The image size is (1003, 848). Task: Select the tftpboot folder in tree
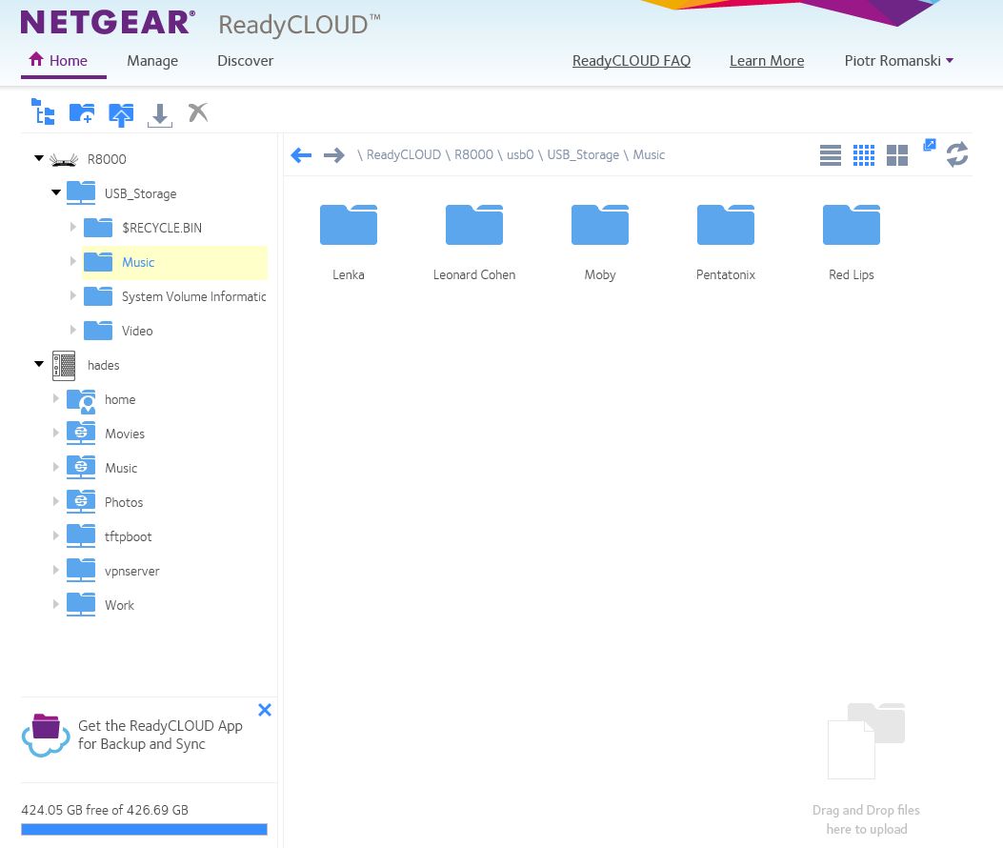128,537
